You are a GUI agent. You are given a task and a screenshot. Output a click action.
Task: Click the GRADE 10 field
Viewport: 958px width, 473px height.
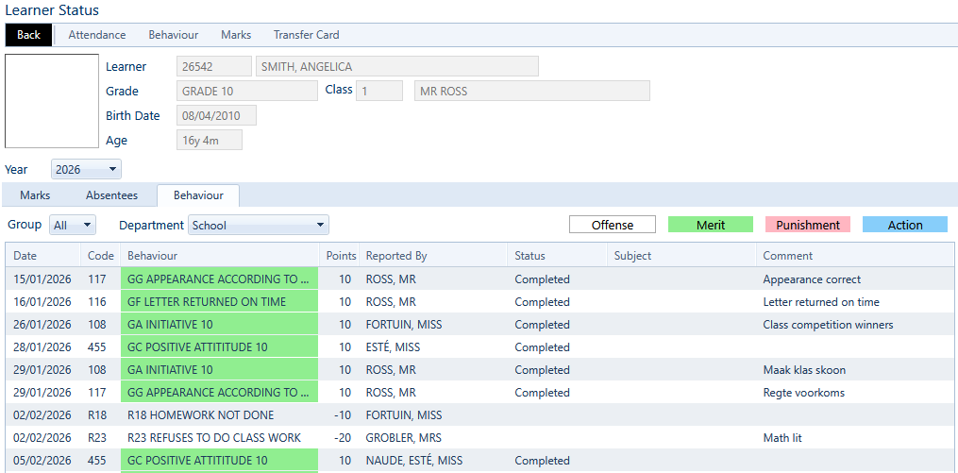click(247, 91)
